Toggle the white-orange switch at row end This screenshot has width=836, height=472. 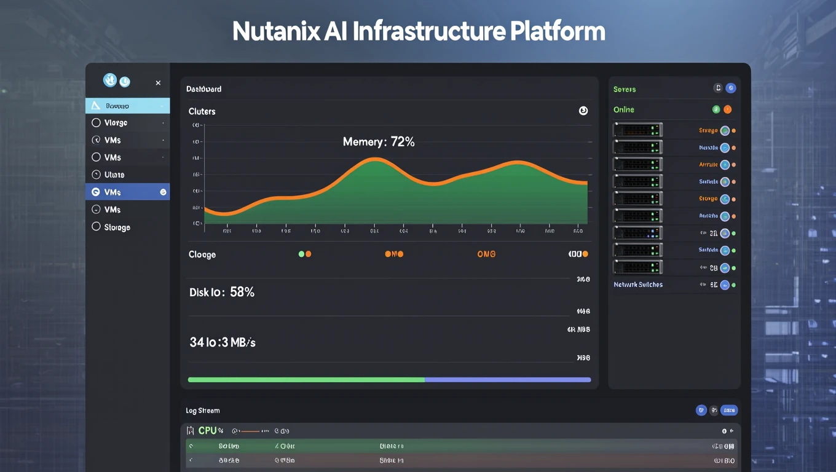(x=578, y=254)
